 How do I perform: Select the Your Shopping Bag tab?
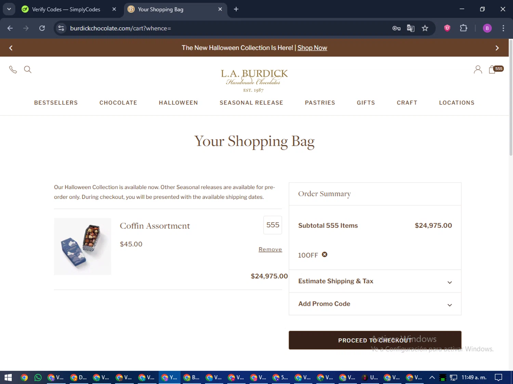tap(175, 9)
